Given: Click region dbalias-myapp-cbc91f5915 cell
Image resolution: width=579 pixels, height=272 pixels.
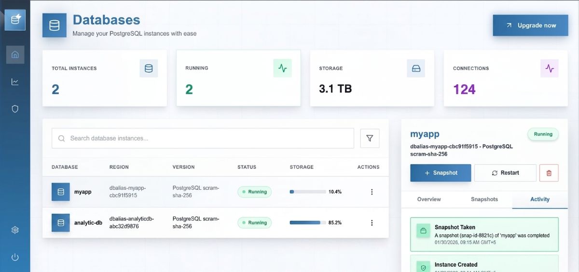Looking at the screenshot, I should click(127, 192).
